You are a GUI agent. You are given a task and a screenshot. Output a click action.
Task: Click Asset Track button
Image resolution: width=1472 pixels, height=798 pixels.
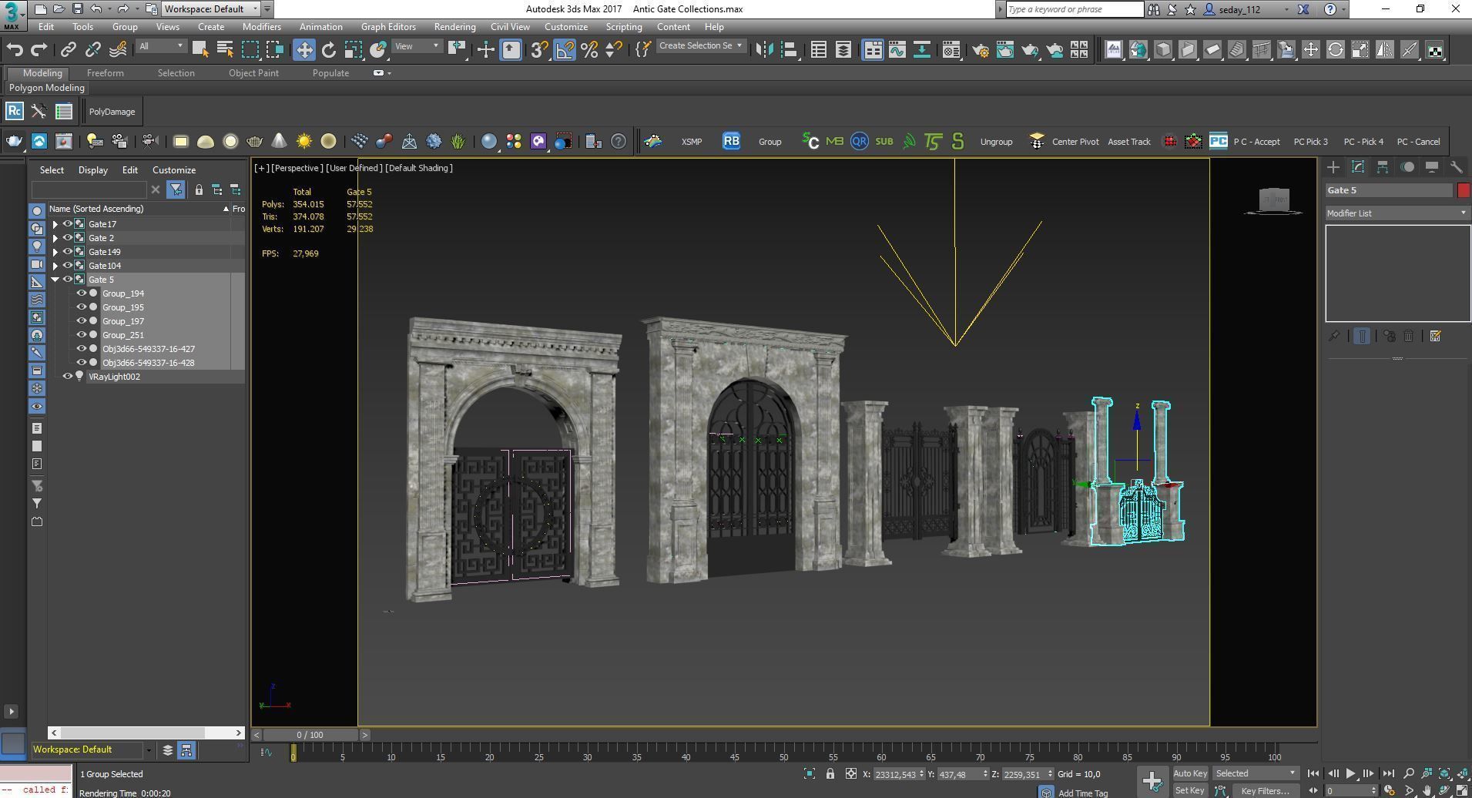pos(1128,142)
